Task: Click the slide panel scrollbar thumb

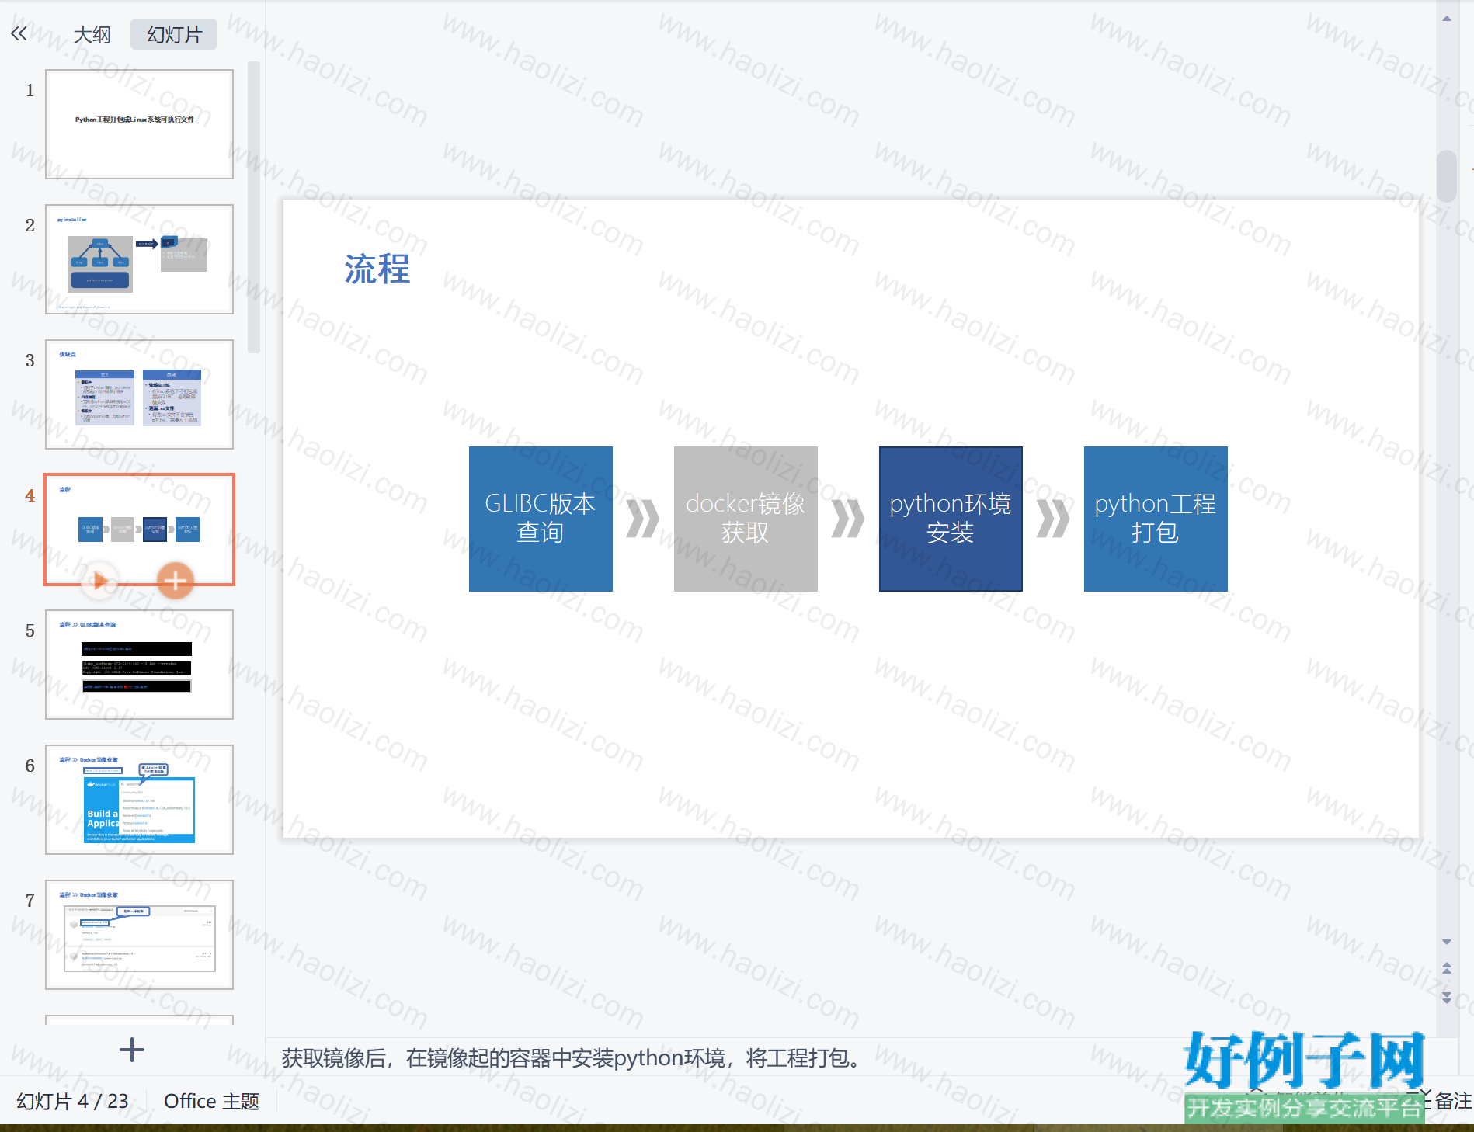Action: coord(253,208)
